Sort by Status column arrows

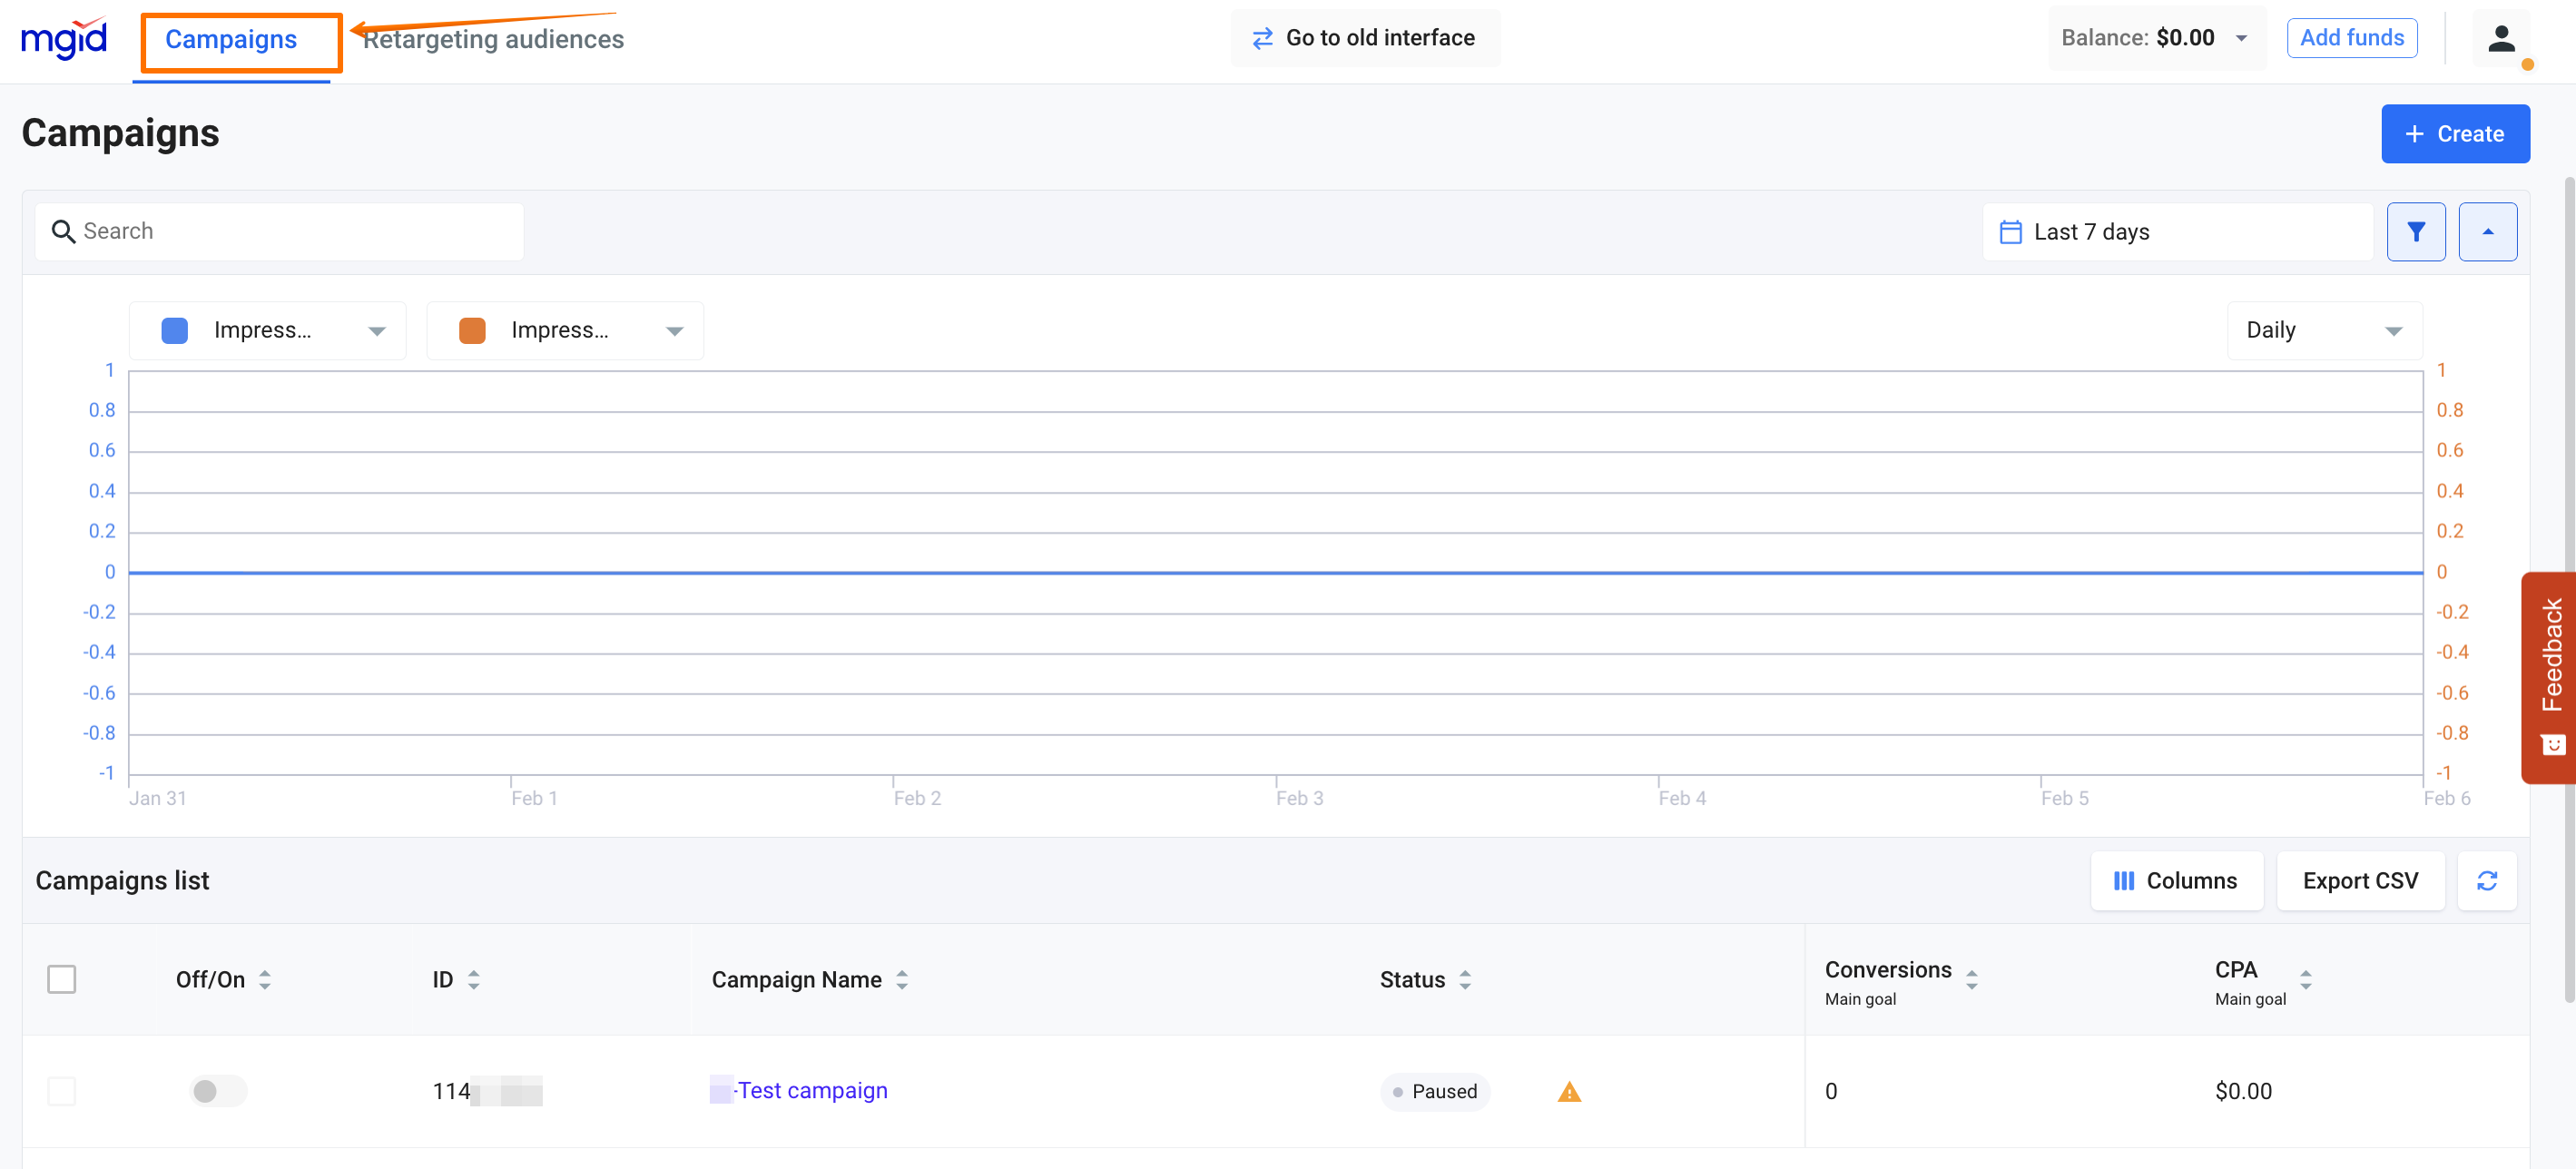(1465, 980)
